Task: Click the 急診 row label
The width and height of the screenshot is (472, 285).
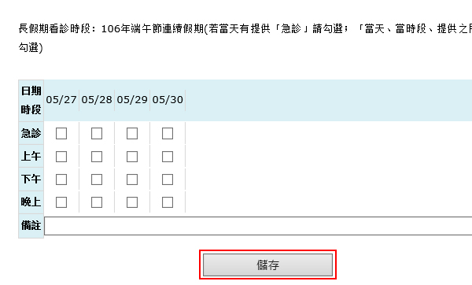Action: (x=31, y=133)
